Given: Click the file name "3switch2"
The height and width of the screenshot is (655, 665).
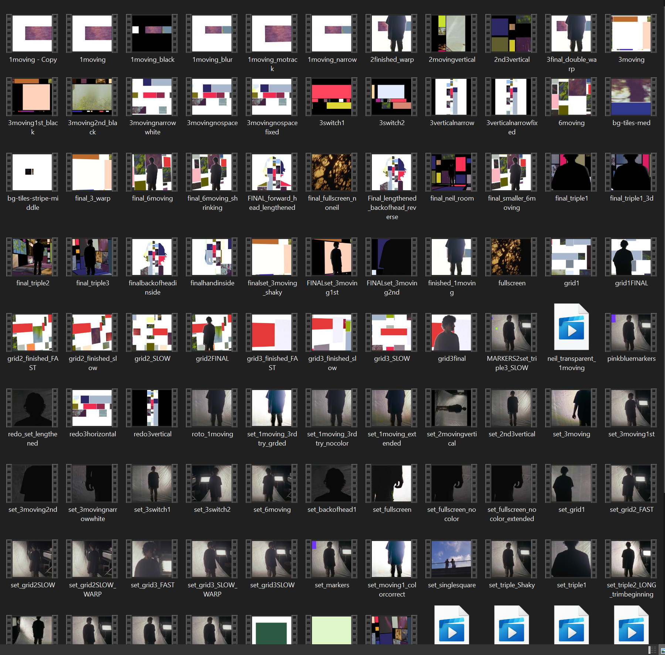Looking at the screenshot, I should (x=392, y=123).
